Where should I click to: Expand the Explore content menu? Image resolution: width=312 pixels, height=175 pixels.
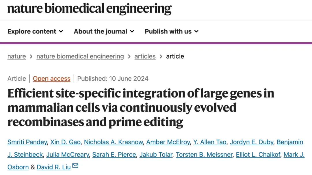click(x=35, y=31)
